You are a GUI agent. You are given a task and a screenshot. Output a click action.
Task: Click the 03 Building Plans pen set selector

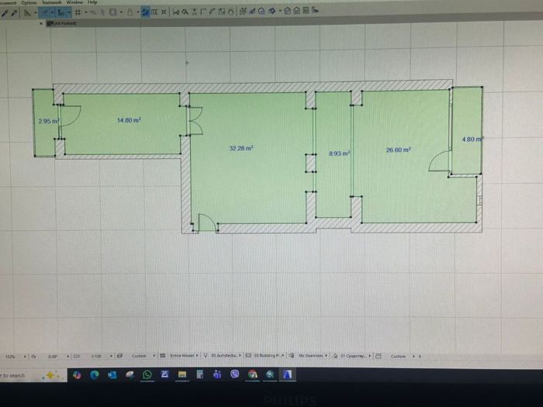[x=268, y=355]
